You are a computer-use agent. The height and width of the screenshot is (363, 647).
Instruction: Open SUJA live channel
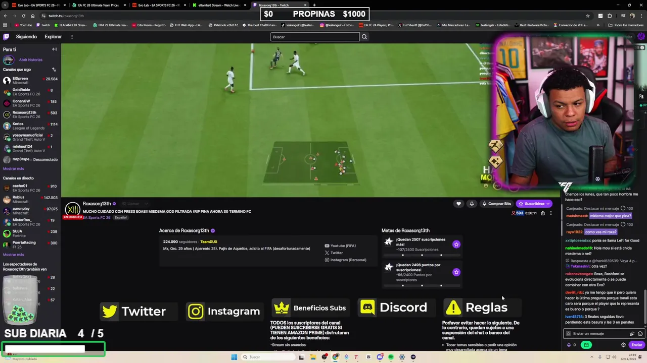pos(30,233)
